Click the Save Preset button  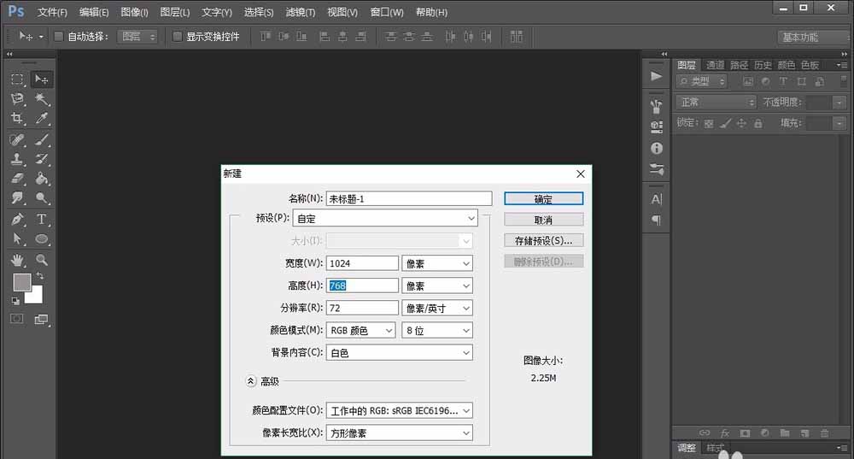543,240
